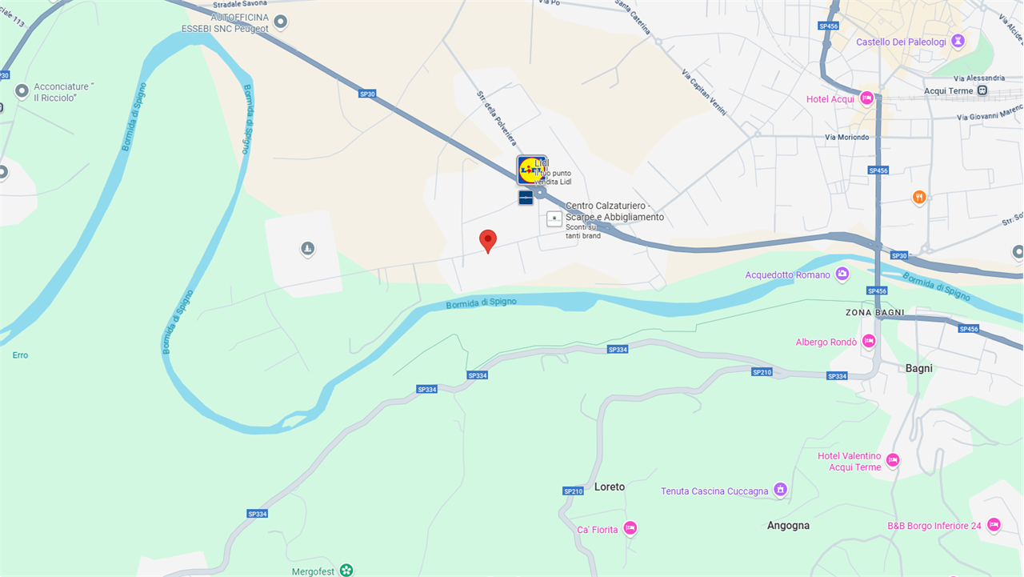This screenshot has height=577, width=1024.
Task: Click the Hotel Acqui lodging icon
Action: point(866,98)
